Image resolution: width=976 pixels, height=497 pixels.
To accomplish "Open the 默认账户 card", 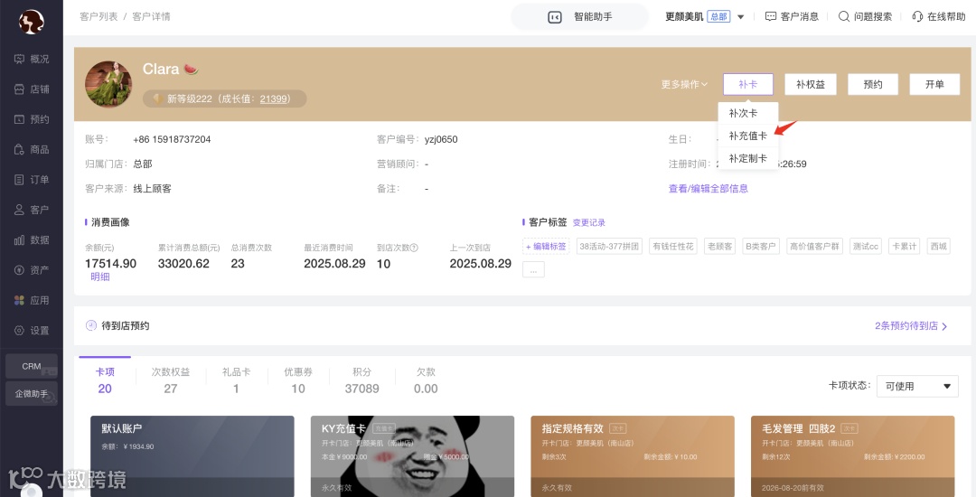I will 192,456.
